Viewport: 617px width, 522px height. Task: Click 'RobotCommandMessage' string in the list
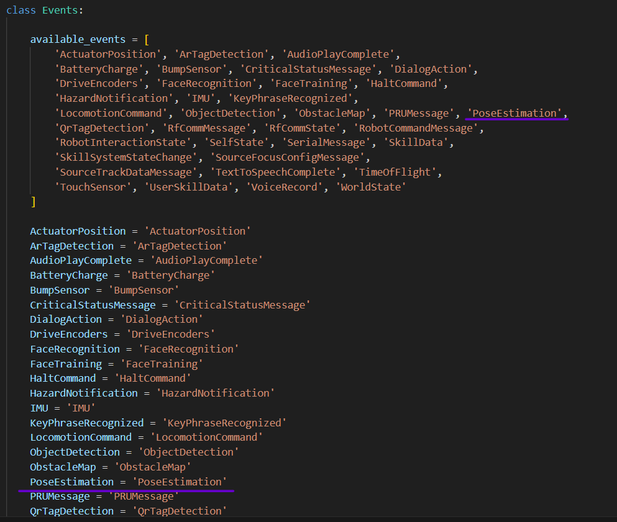pos(418,128)
